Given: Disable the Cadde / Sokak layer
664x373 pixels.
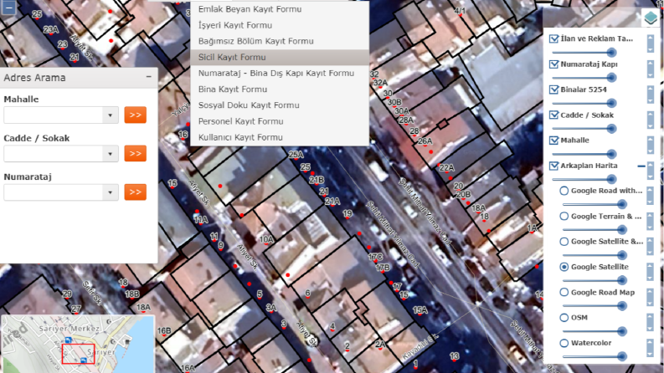Looking at the screenshot, I should click(x=553, y=115).
